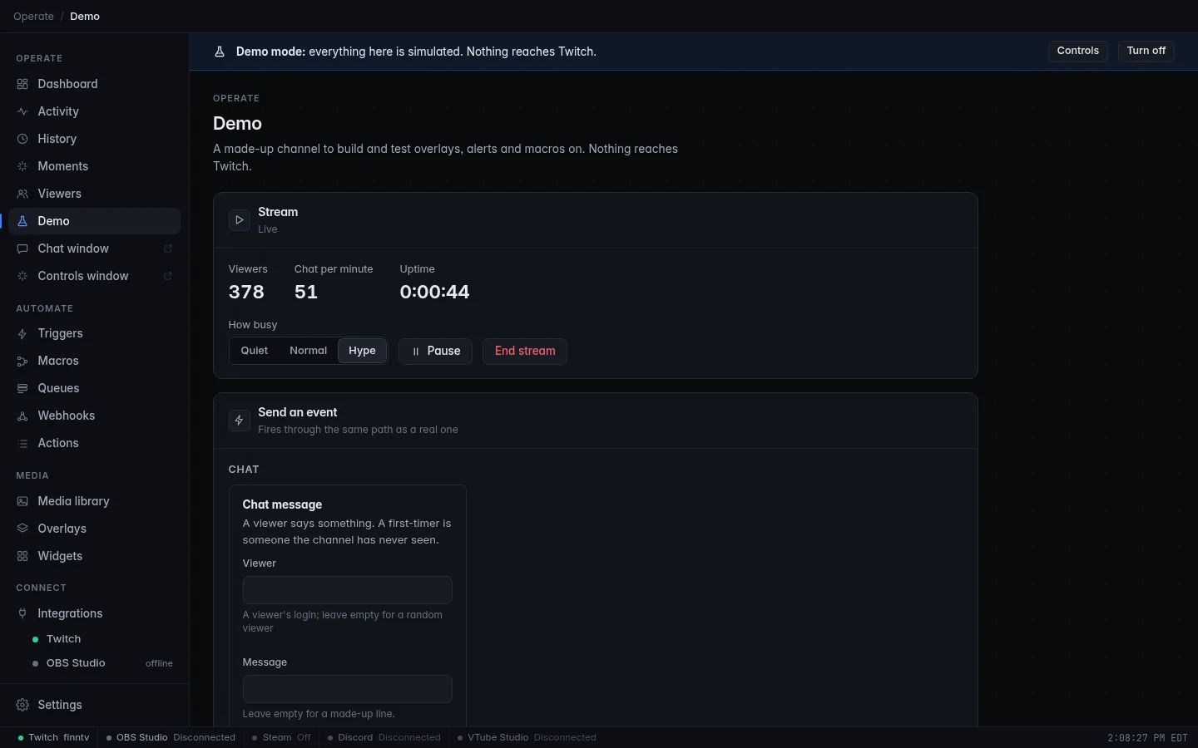This screenshot has height=748, width=1198.
Task: Click the Viewers people icon
Action: point(22,194)
